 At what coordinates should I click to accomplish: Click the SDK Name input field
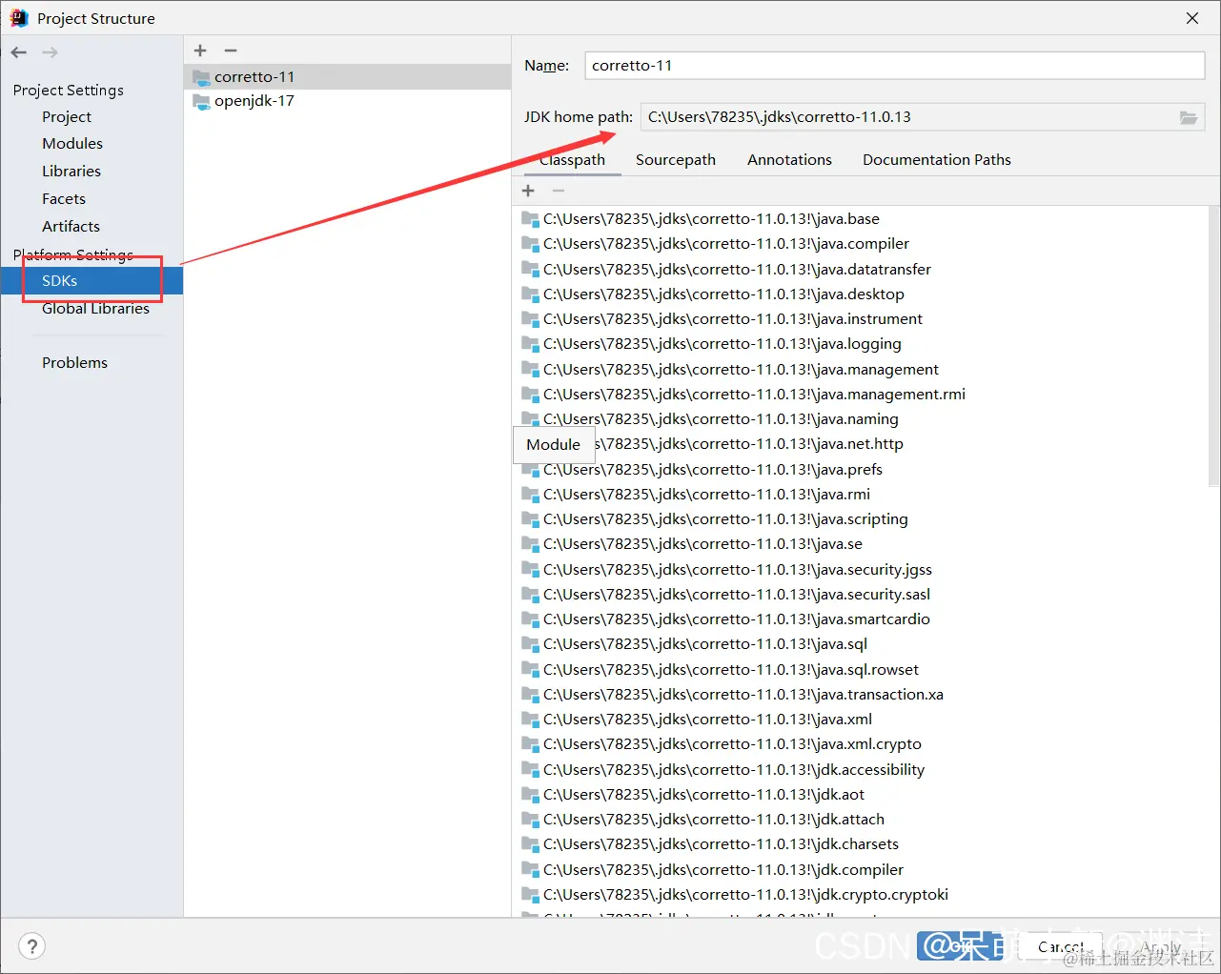[894, 66]
